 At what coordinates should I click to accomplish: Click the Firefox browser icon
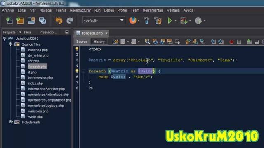tap(133, 21)
